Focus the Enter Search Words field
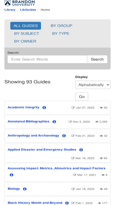The image size is (115, 205). 47,59
